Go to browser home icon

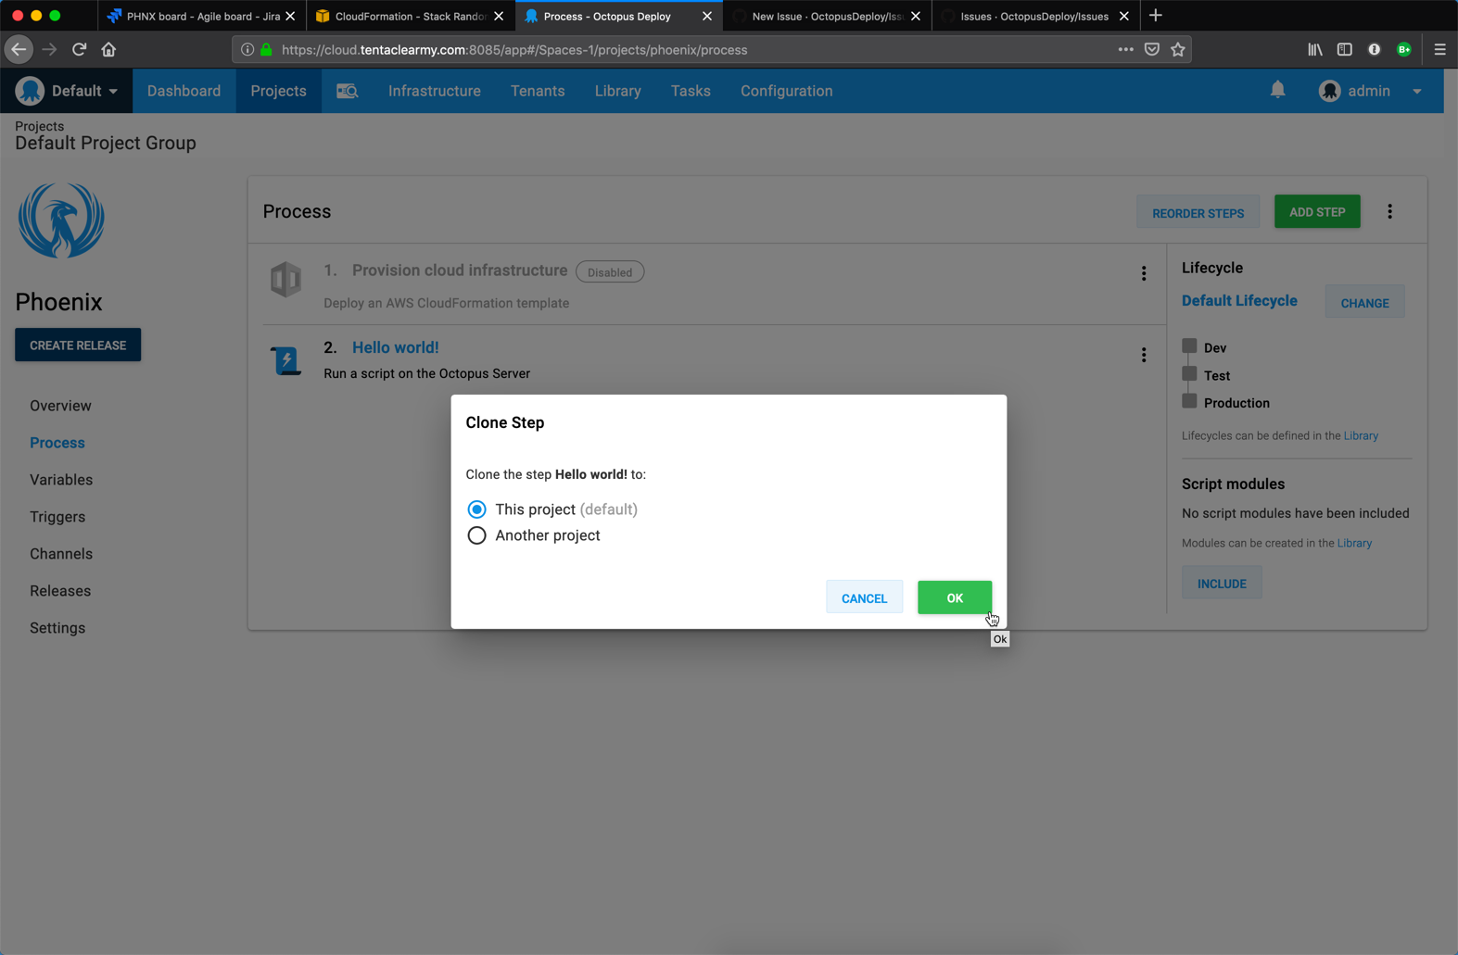click(x=108, y=50)
